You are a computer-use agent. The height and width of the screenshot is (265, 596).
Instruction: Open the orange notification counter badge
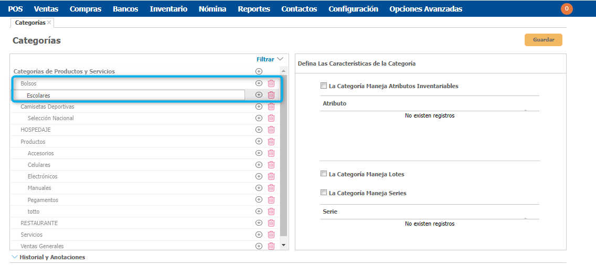567,8
